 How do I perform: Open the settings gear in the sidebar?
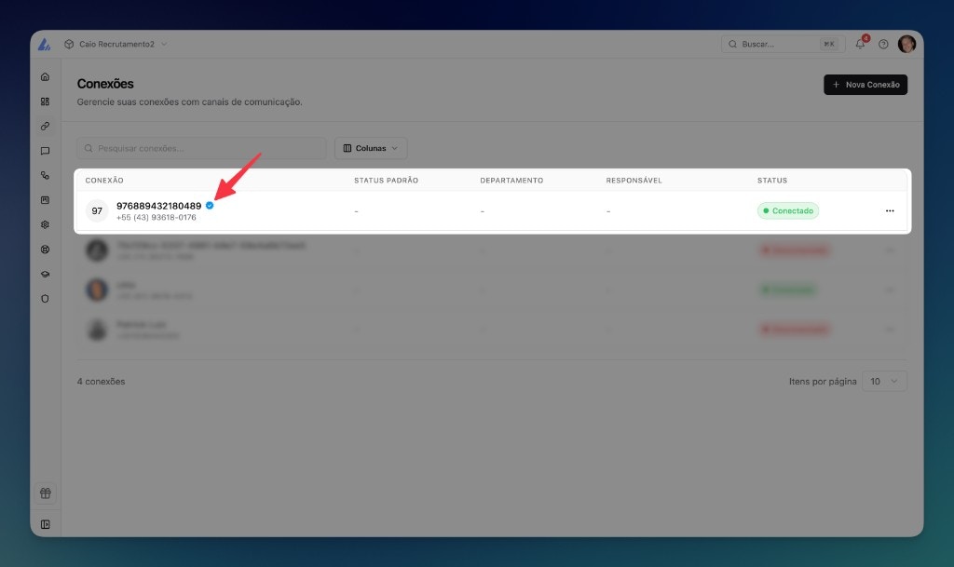[45, 224]
